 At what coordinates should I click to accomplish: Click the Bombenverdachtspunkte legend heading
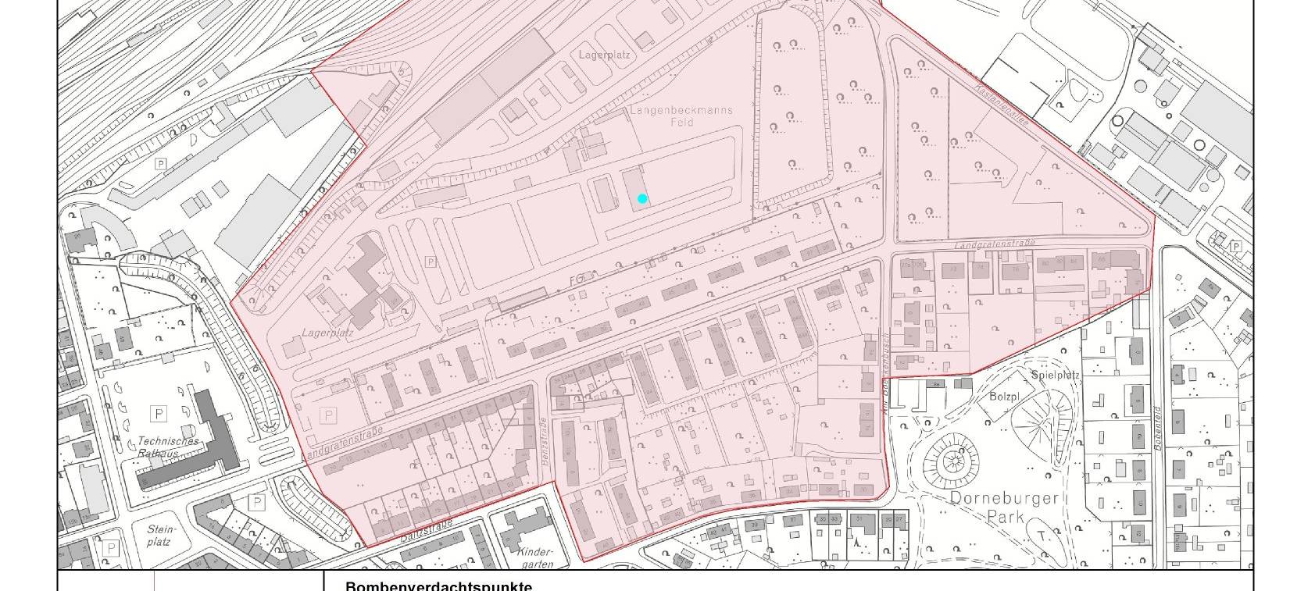pos(438,586)
